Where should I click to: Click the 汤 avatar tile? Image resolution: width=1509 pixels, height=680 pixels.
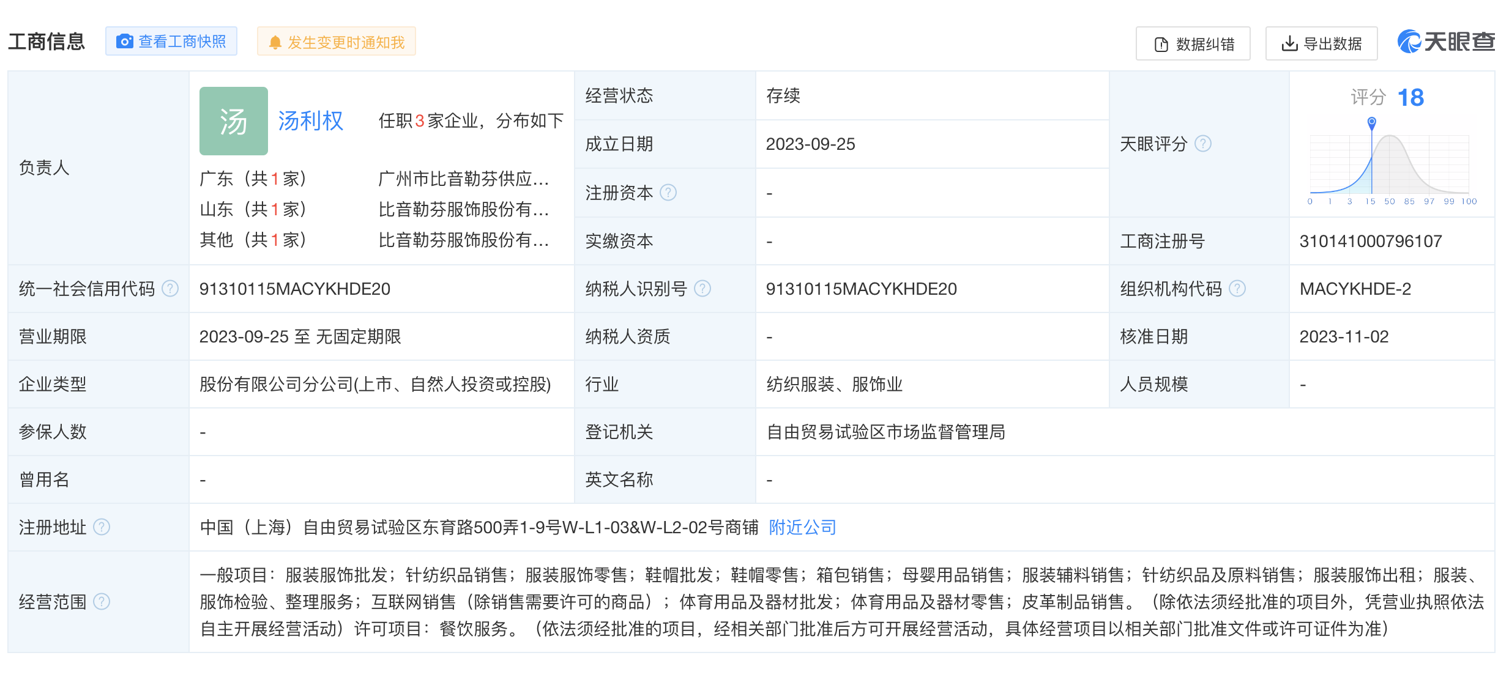tap(234, 121)
